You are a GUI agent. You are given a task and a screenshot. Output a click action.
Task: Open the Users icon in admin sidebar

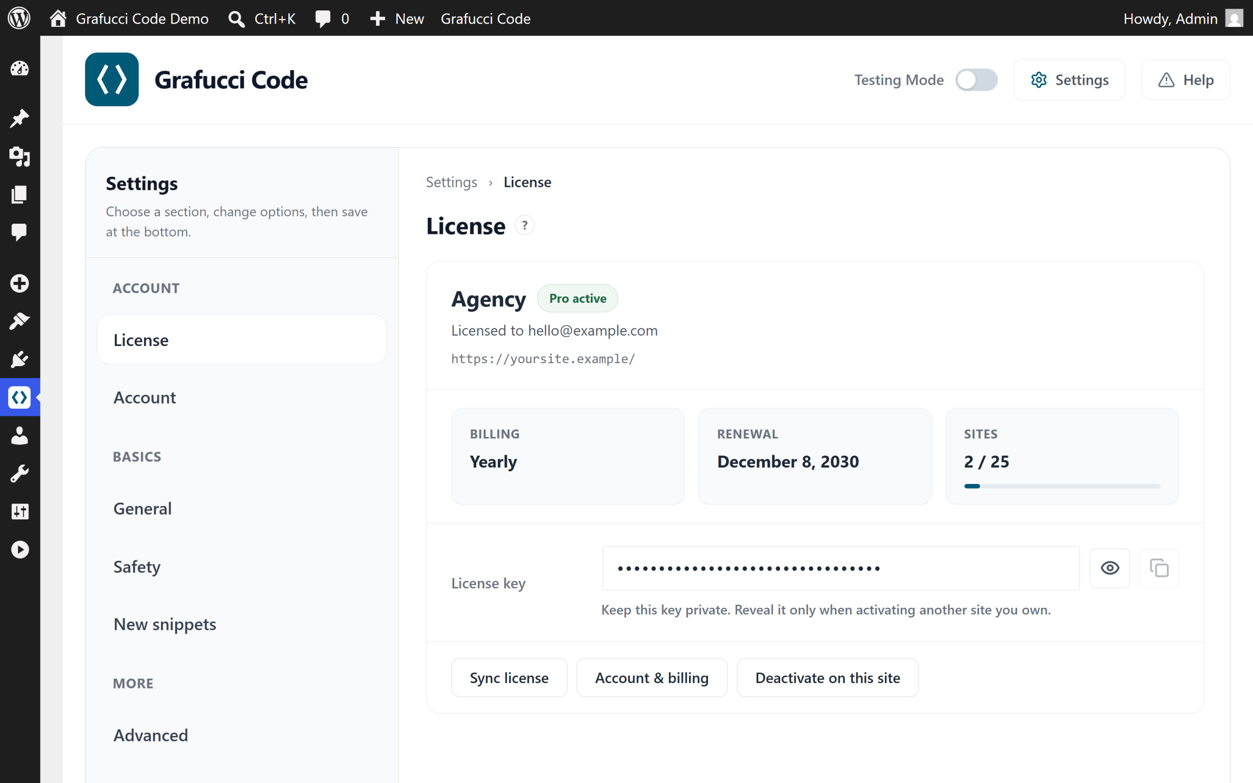pos(20,435)
